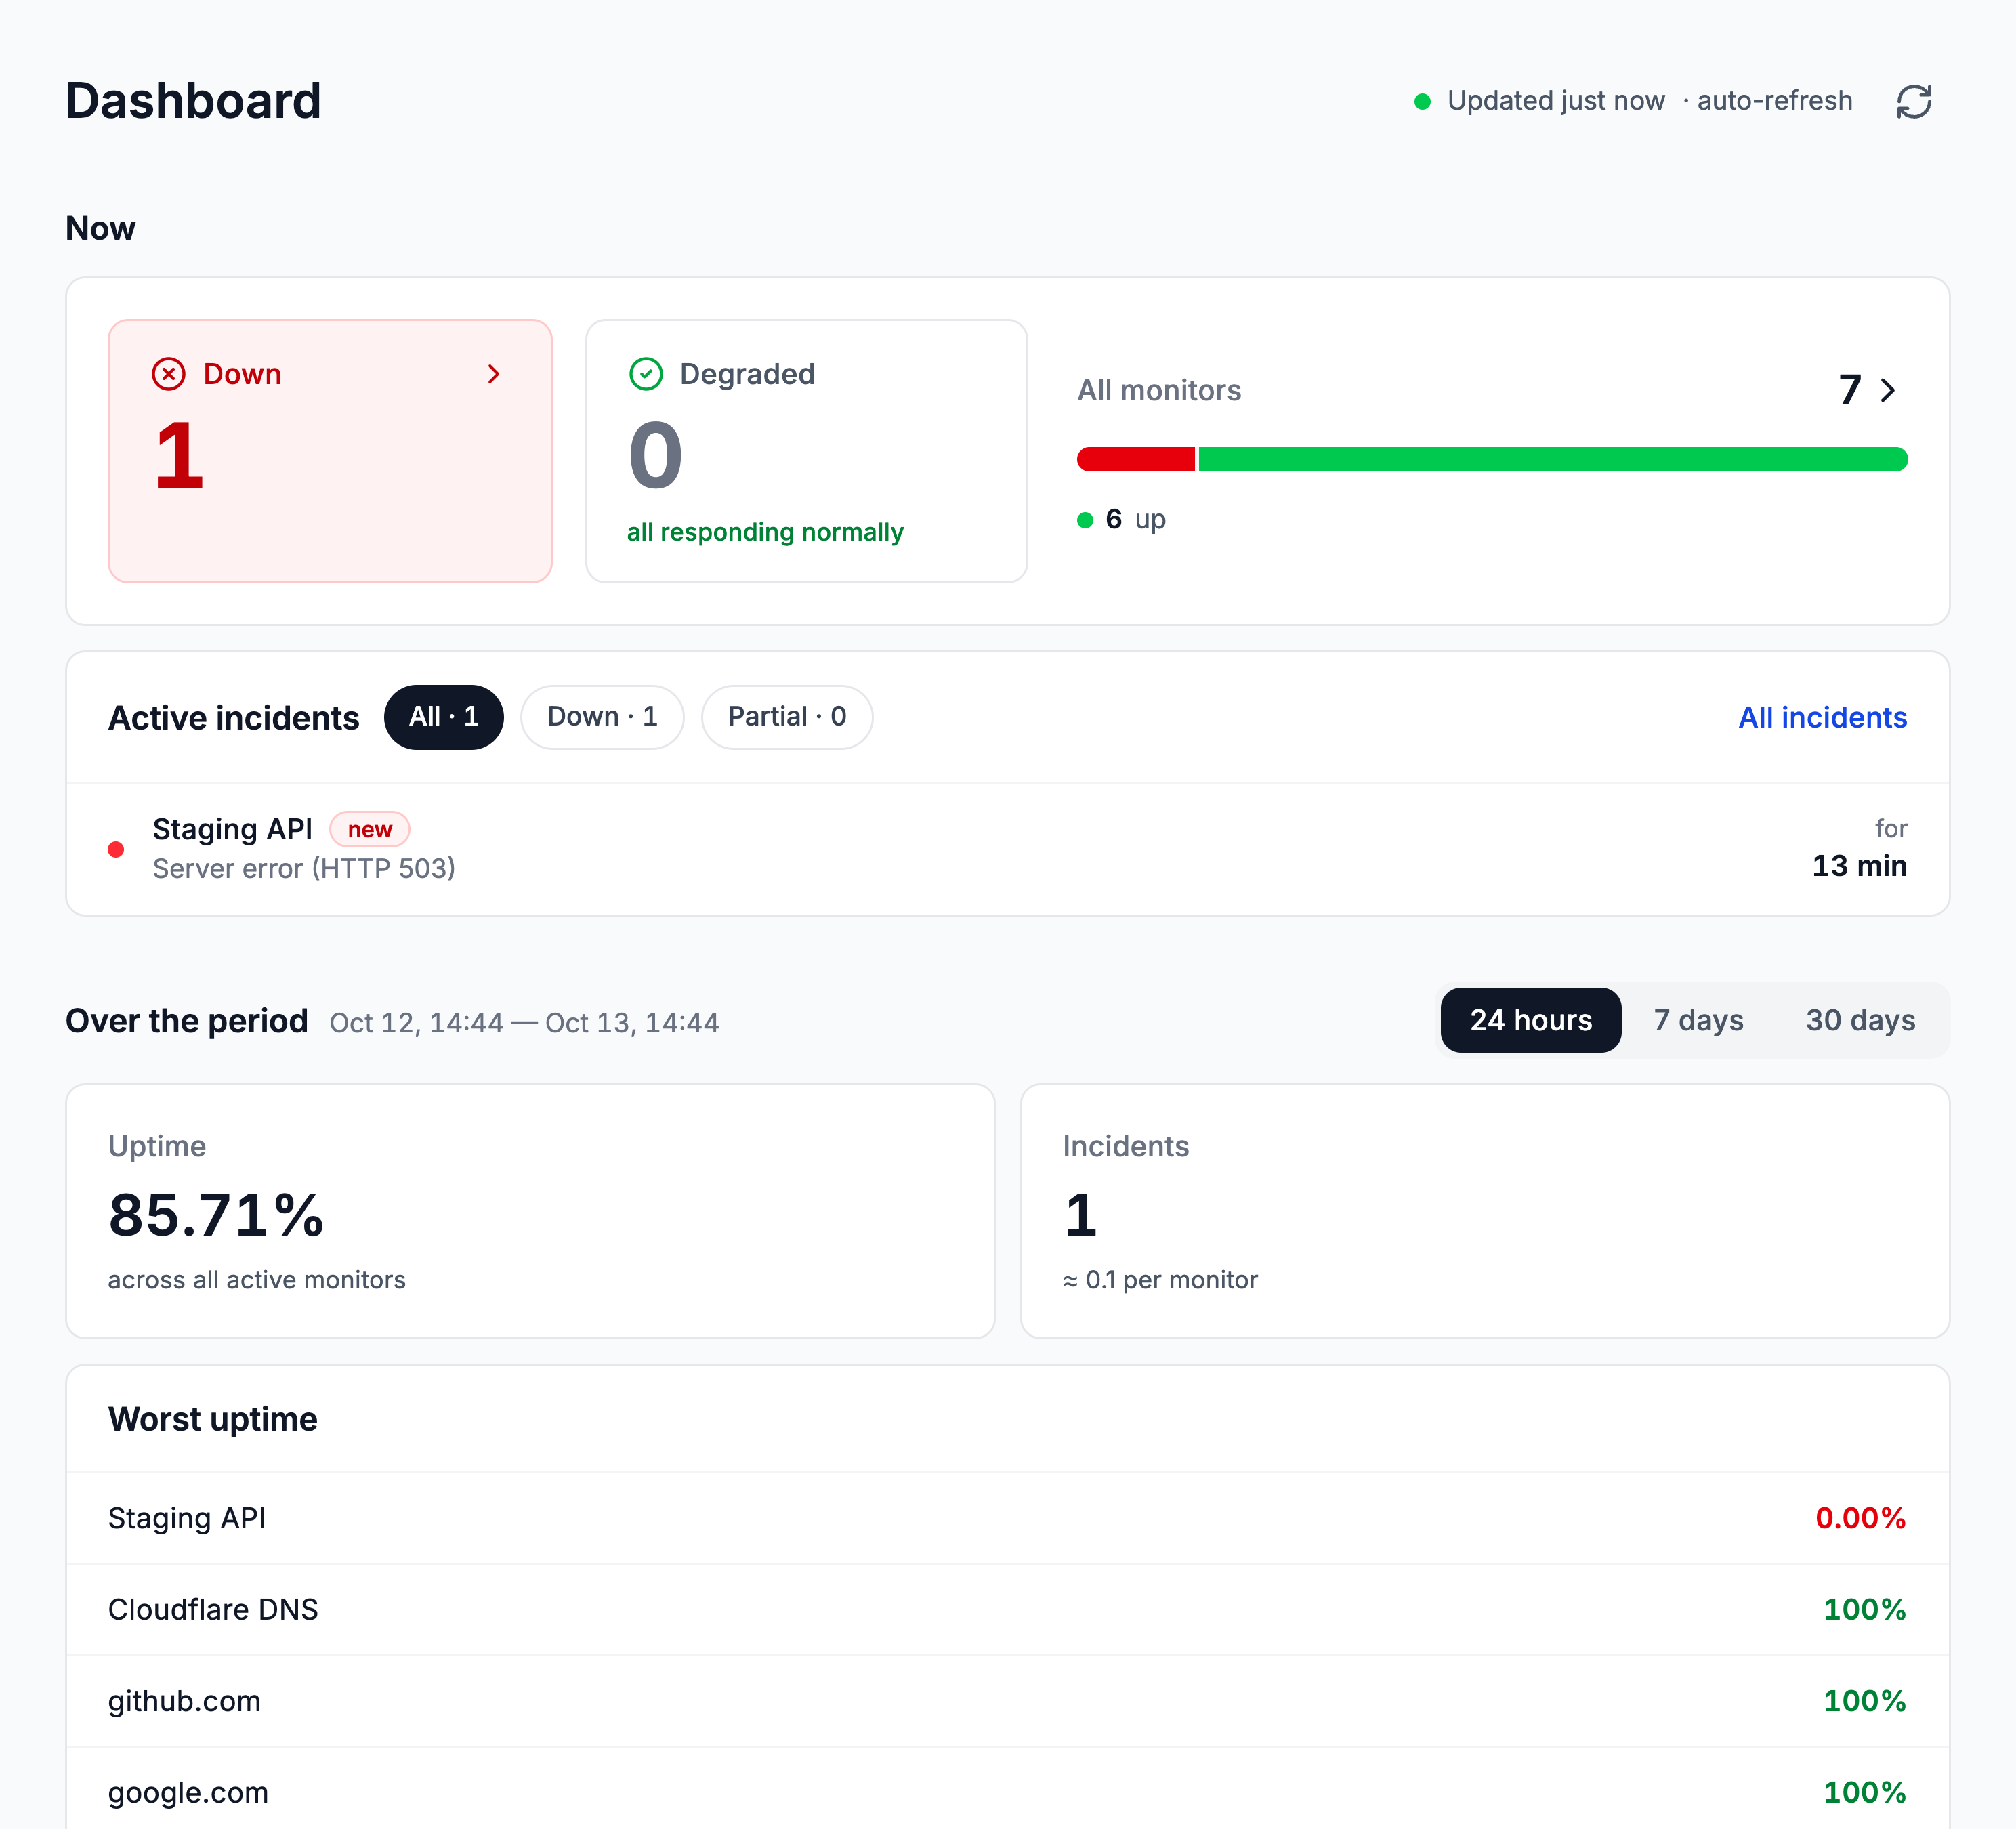Open the All incidents link
Viewport: 2016px width, 1829px height.
(1822, 718)
